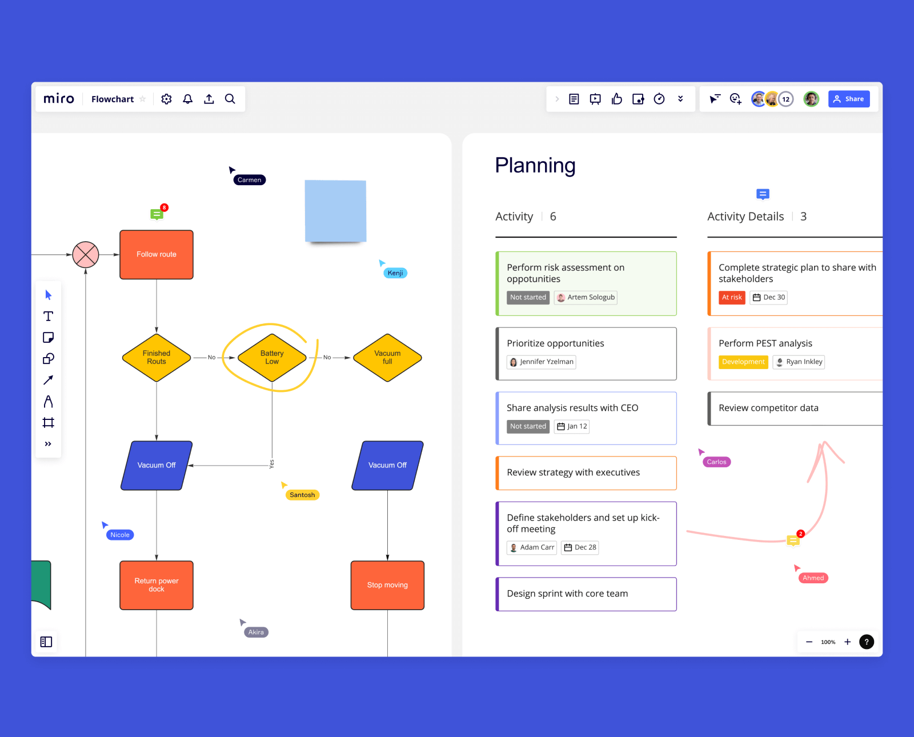Click the Activity column header

tap(514, 217)
